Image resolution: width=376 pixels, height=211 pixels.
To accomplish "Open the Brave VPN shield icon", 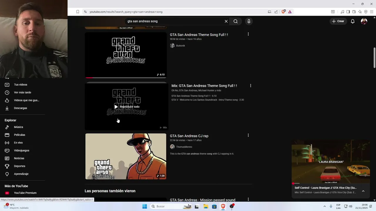I will coord(366,12).
